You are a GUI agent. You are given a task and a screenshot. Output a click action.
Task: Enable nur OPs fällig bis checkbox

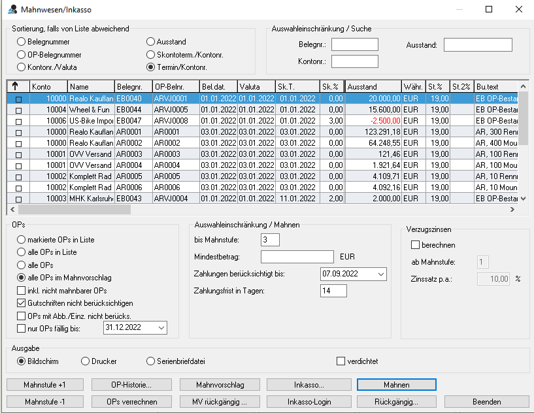coord(21,329)
